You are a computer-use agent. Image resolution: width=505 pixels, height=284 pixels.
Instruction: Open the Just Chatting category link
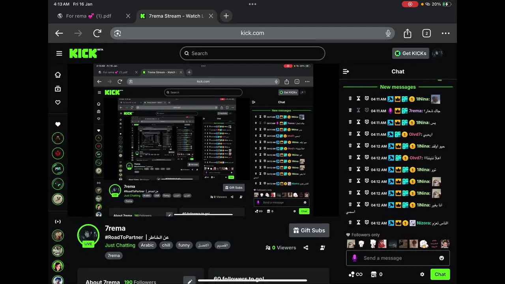click(x=120, y=245)
